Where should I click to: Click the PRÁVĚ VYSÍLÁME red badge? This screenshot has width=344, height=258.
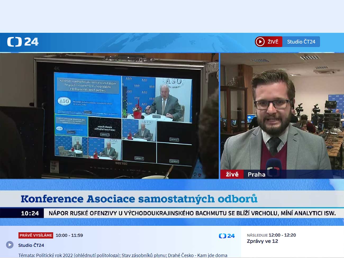(x=36, y=235)
